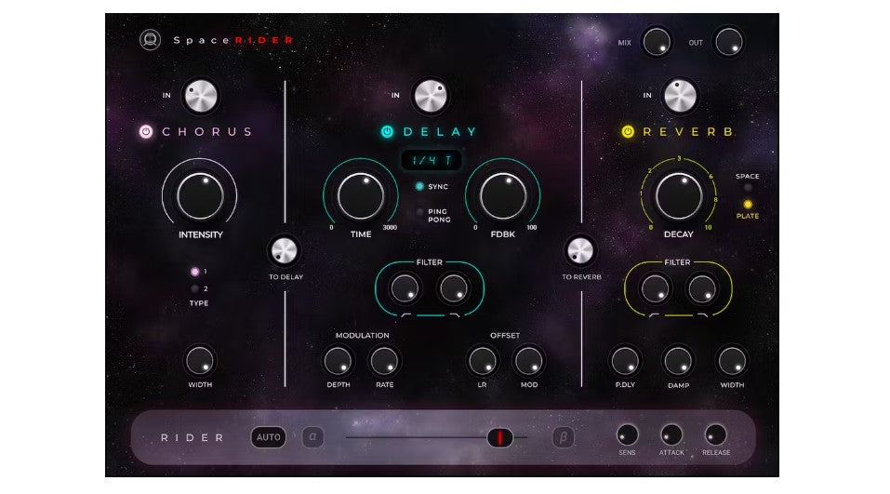Viewport: 890px width, 494px height.
Task: Select SPACE reverb mode
Action: [748, 188]
